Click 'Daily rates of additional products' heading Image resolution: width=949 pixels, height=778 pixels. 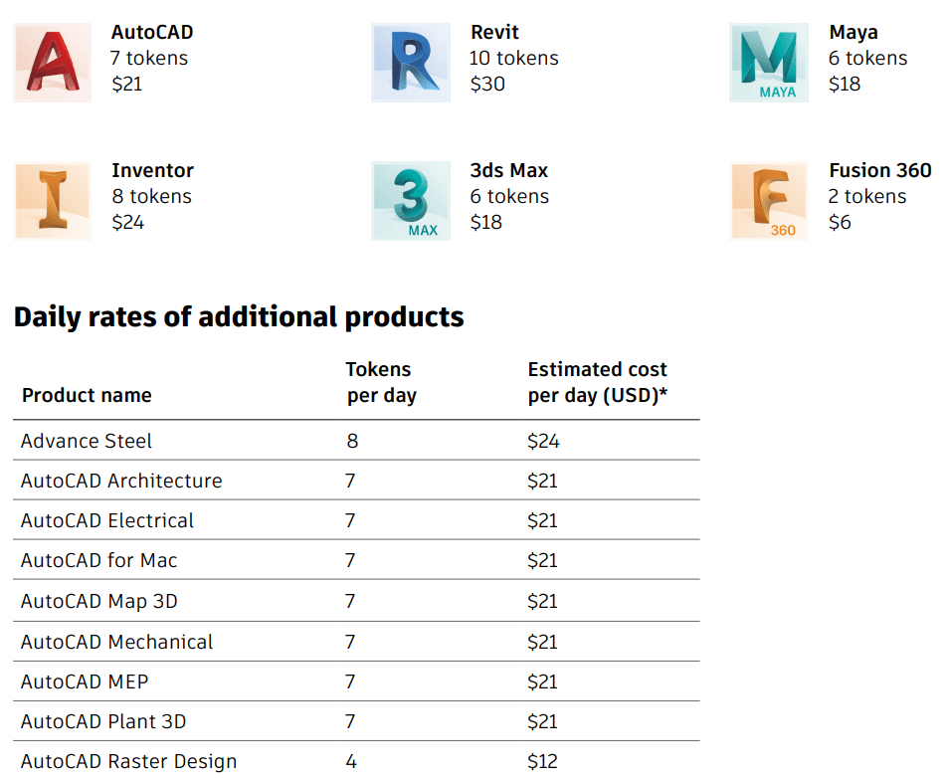pos(239,317)
